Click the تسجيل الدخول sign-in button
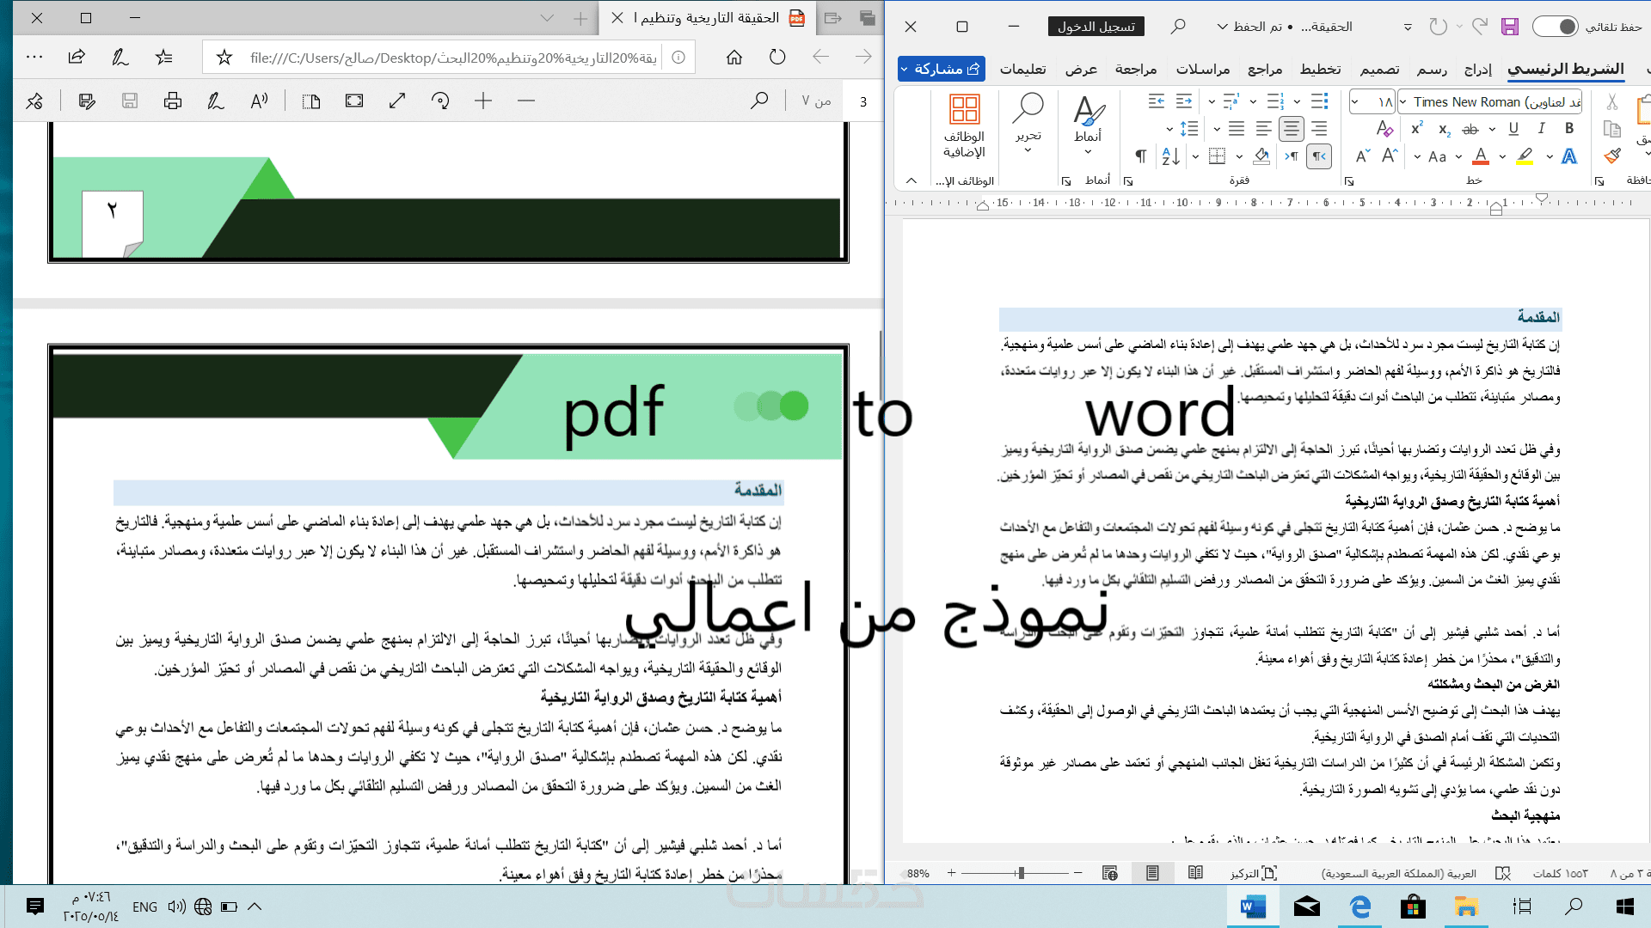The image size is (1651, 928). pos(1096,27)
